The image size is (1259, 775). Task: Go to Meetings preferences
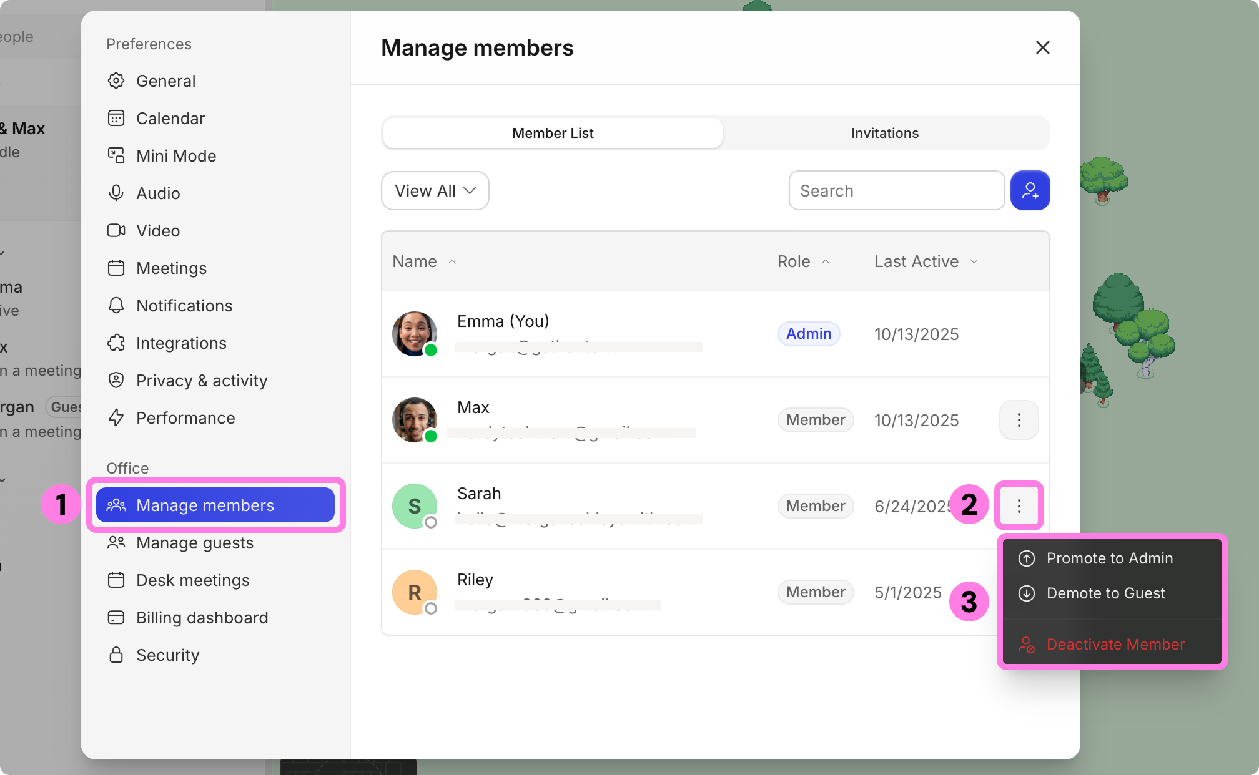[215, 268]
